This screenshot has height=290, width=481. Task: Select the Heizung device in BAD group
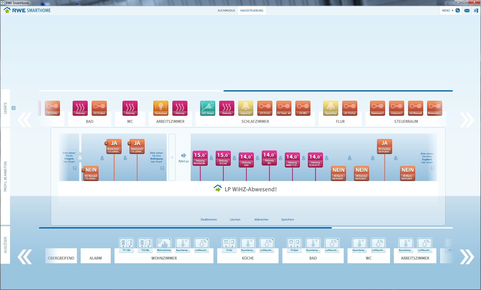[80, 108]
